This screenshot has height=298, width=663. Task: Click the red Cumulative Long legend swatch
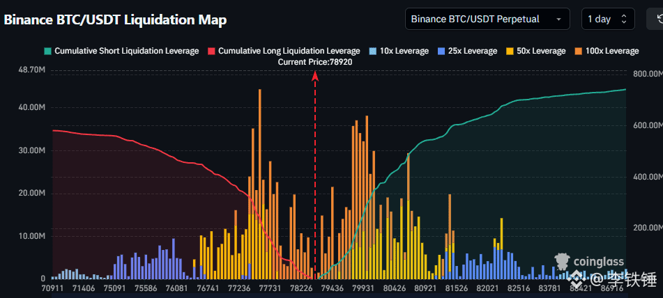211,52
